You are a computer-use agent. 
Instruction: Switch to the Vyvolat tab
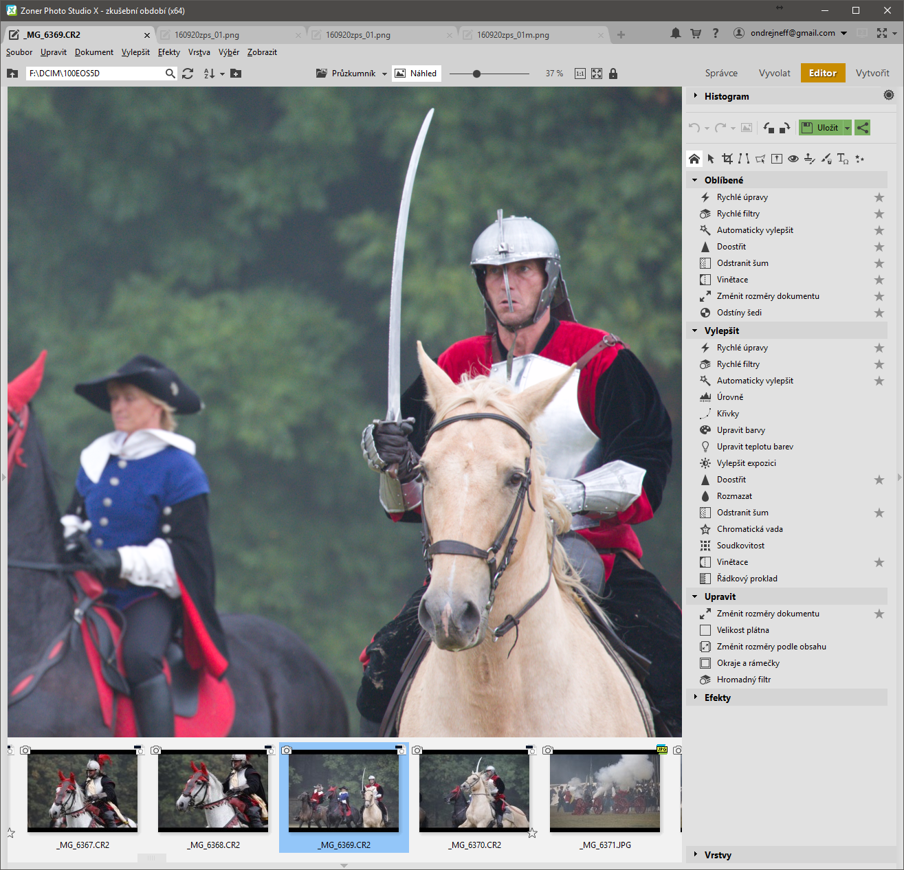coord(774,73)
